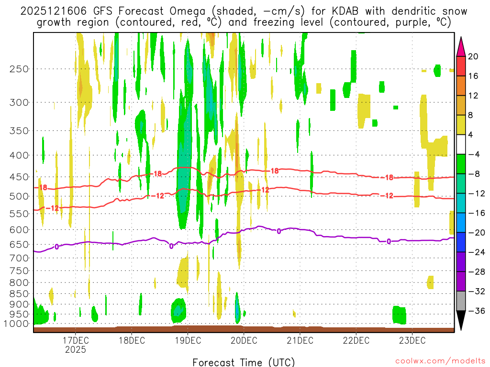490x367 pixels.
Task: Click the 950 pressure level label
Action: point(19,314)
